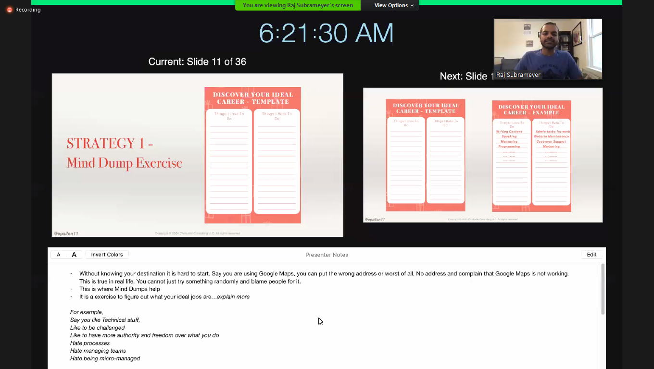The image size is (654, 369).
Task: Click the 'Presenter Notes' panel title
Action: pyautogui.click(x=327, y=255)
